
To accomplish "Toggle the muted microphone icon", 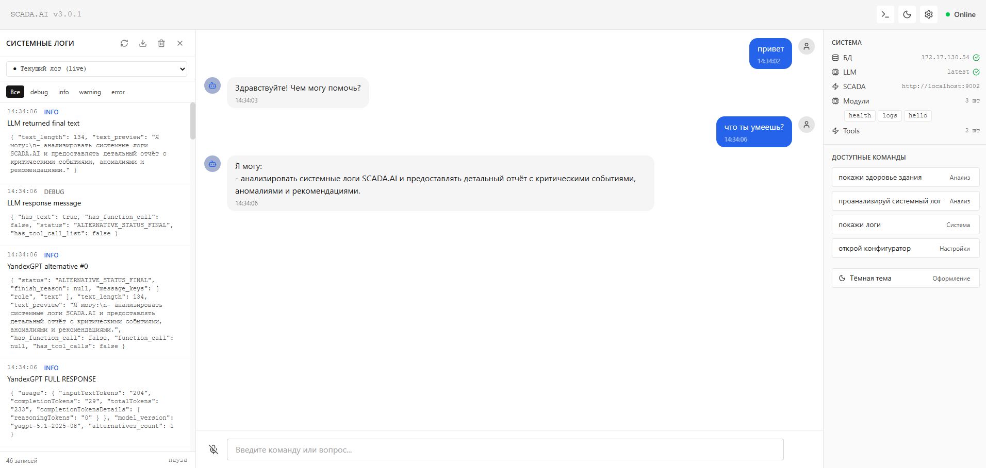I will point(213,449).
